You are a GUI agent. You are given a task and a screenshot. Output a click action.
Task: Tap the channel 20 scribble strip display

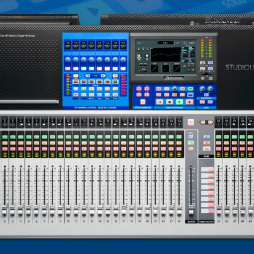[x=148, y=122]
